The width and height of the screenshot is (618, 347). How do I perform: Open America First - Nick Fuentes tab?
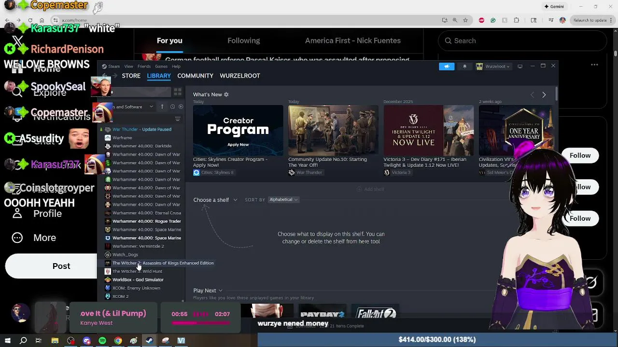(353, 40)
